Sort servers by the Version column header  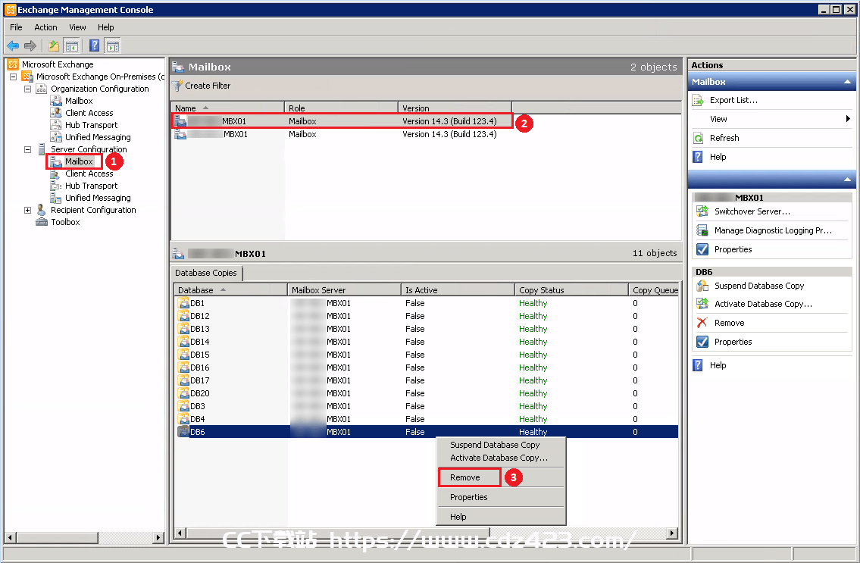tap(455, 108)
